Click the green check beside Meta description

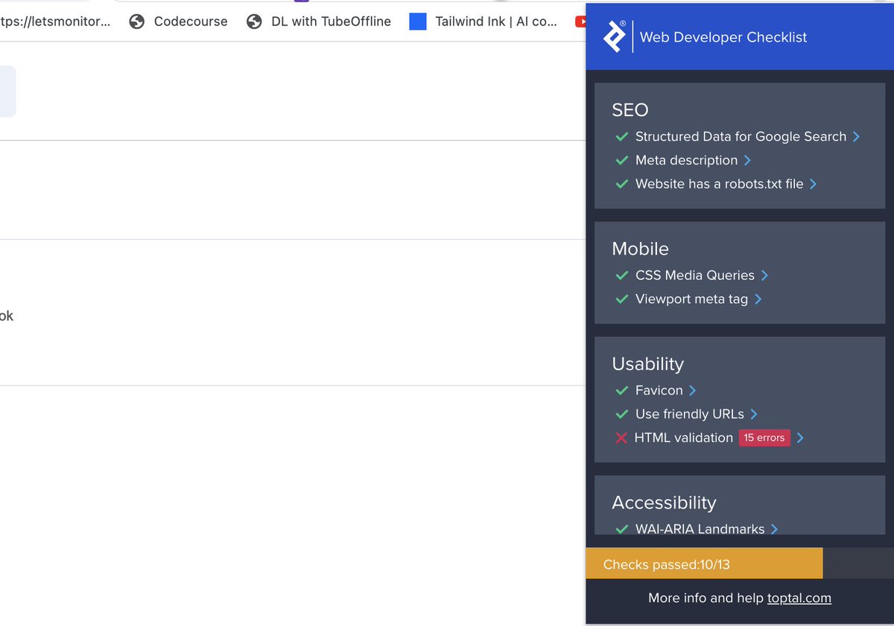[x=622, y=160]
